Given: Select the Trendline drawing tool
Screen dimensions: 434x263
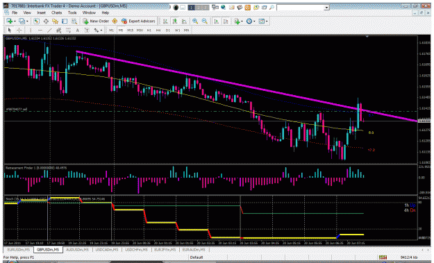Looking at the screenshot, I should click(49, 30).
